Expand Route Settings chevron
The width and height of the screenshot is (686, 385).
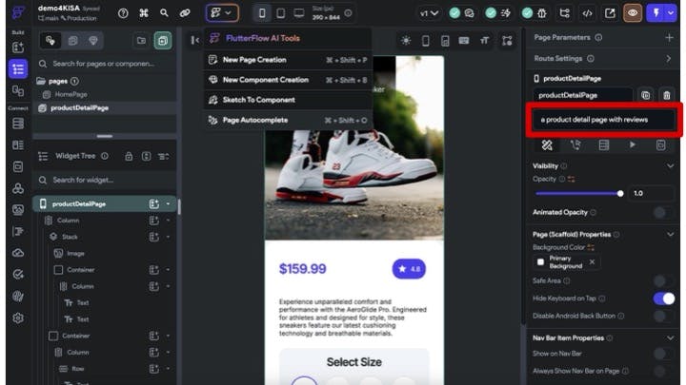tap(669, 59)
